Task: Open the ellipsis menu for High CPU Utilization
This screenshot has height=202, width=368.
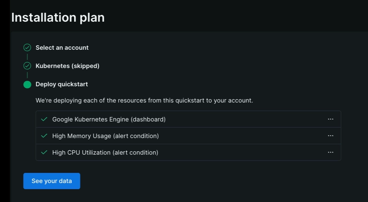Action: coord(330,152)
